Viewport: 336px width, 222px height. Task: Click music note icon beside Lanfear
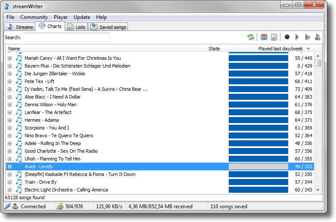pos(19,112)
